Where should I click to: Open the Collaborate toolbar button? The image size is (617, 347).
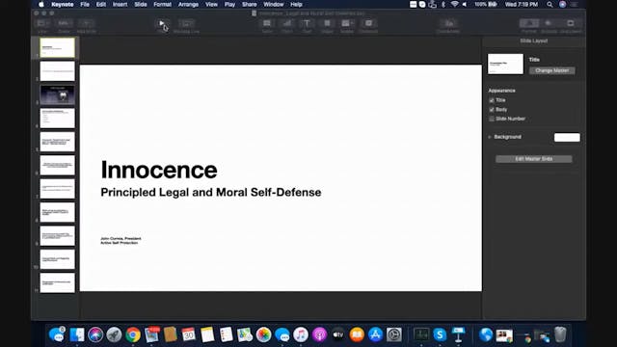[449, 23]
